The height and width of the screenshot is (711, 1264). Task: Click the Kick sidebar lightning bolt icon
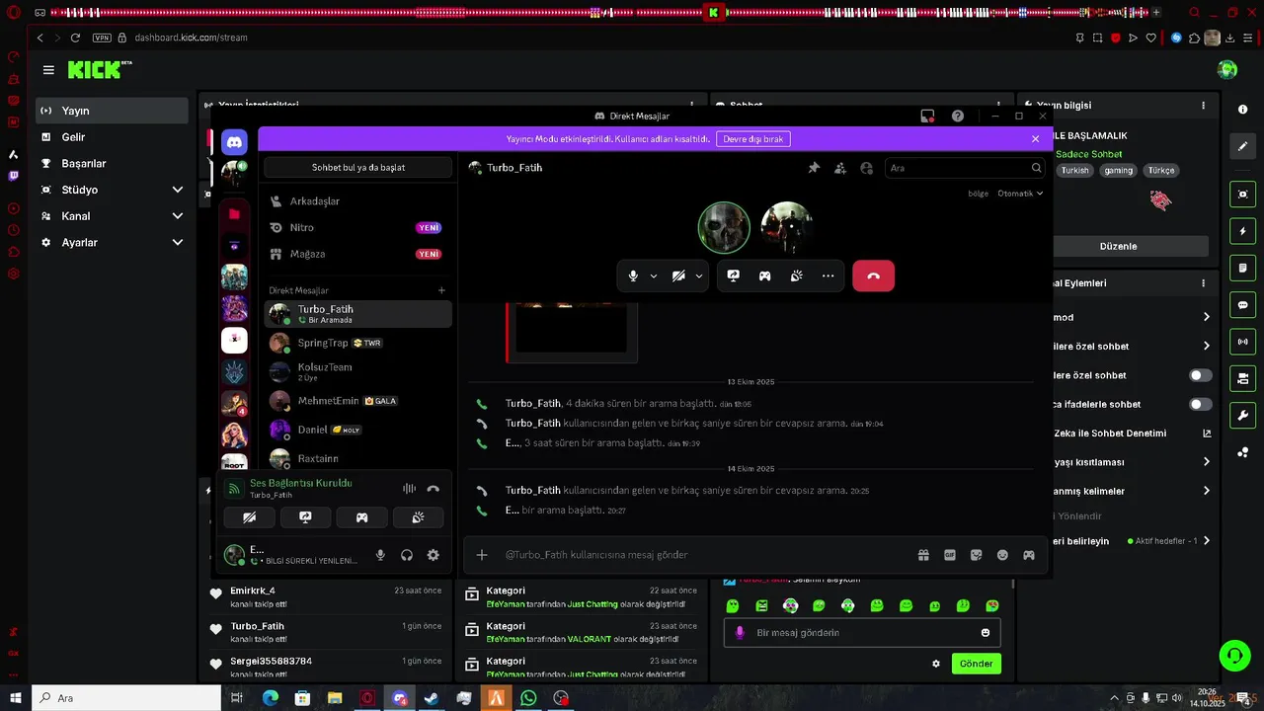tap(1243, 231)
